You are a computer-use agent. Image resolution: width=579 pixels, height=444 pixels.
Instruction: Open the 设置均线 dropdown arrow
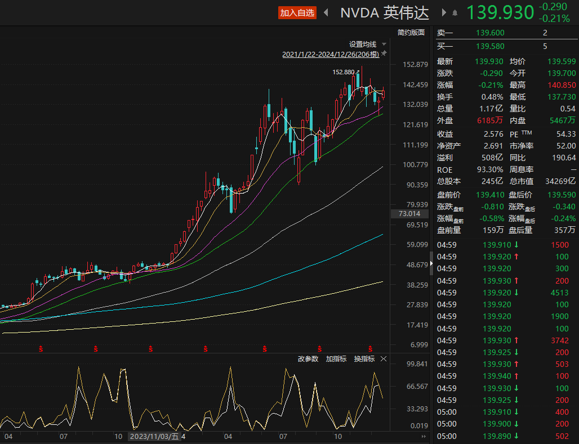click(384, 44)
